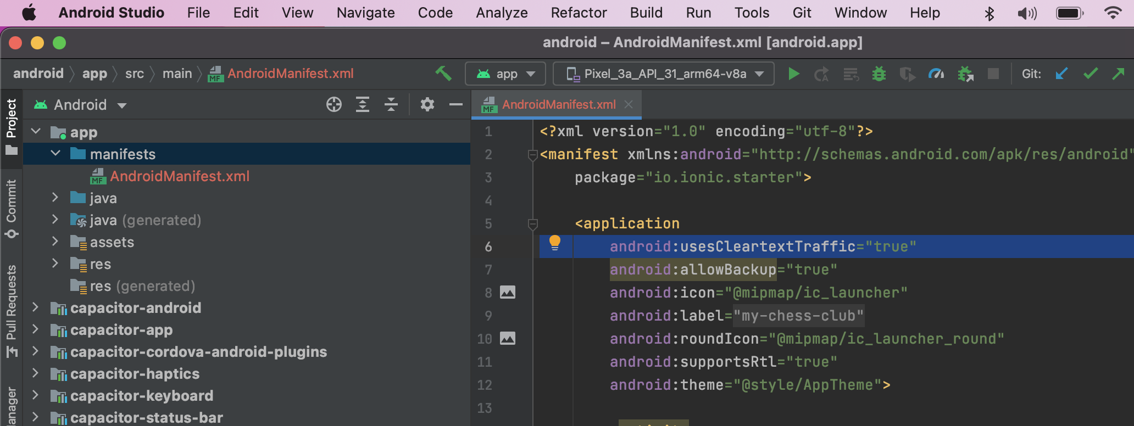This screenshot has height=426, width=1134.
Task: Attach debugger to Android process
Action: click(965, 74)
